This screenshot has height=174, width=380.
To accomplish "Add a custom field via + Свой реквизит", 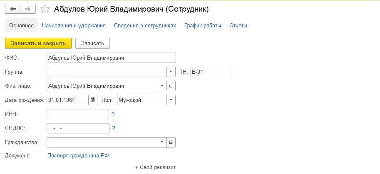I will pyautogui.click(x=155, y=167).
